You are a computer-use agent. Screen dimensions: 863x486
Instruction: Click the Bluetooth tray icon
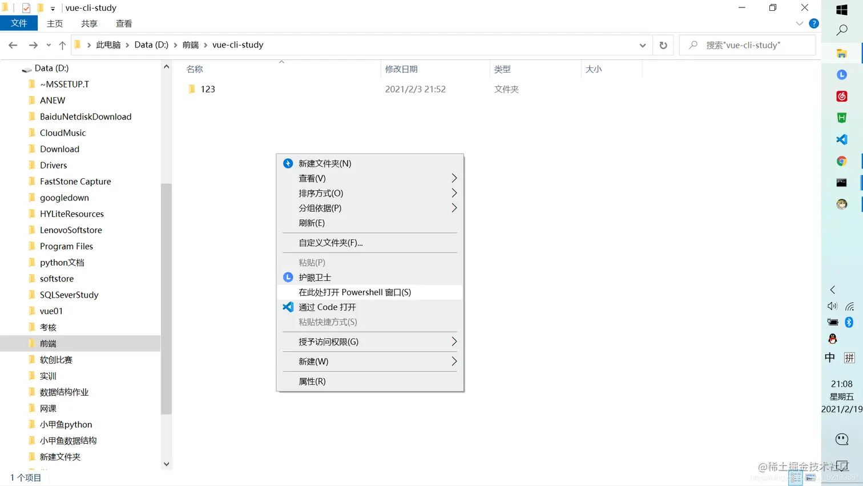click(849, 322)
